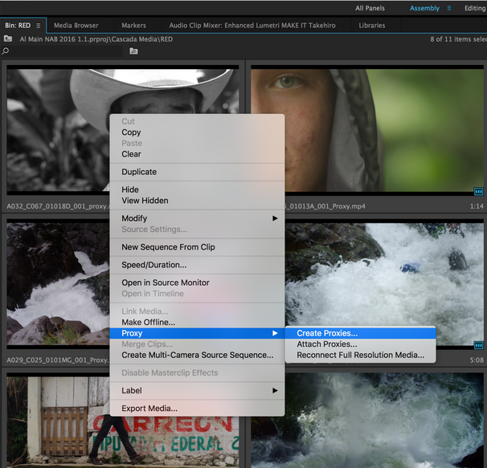Click the 1:14 clip duration
487x468 pixels.
point(477,206)
